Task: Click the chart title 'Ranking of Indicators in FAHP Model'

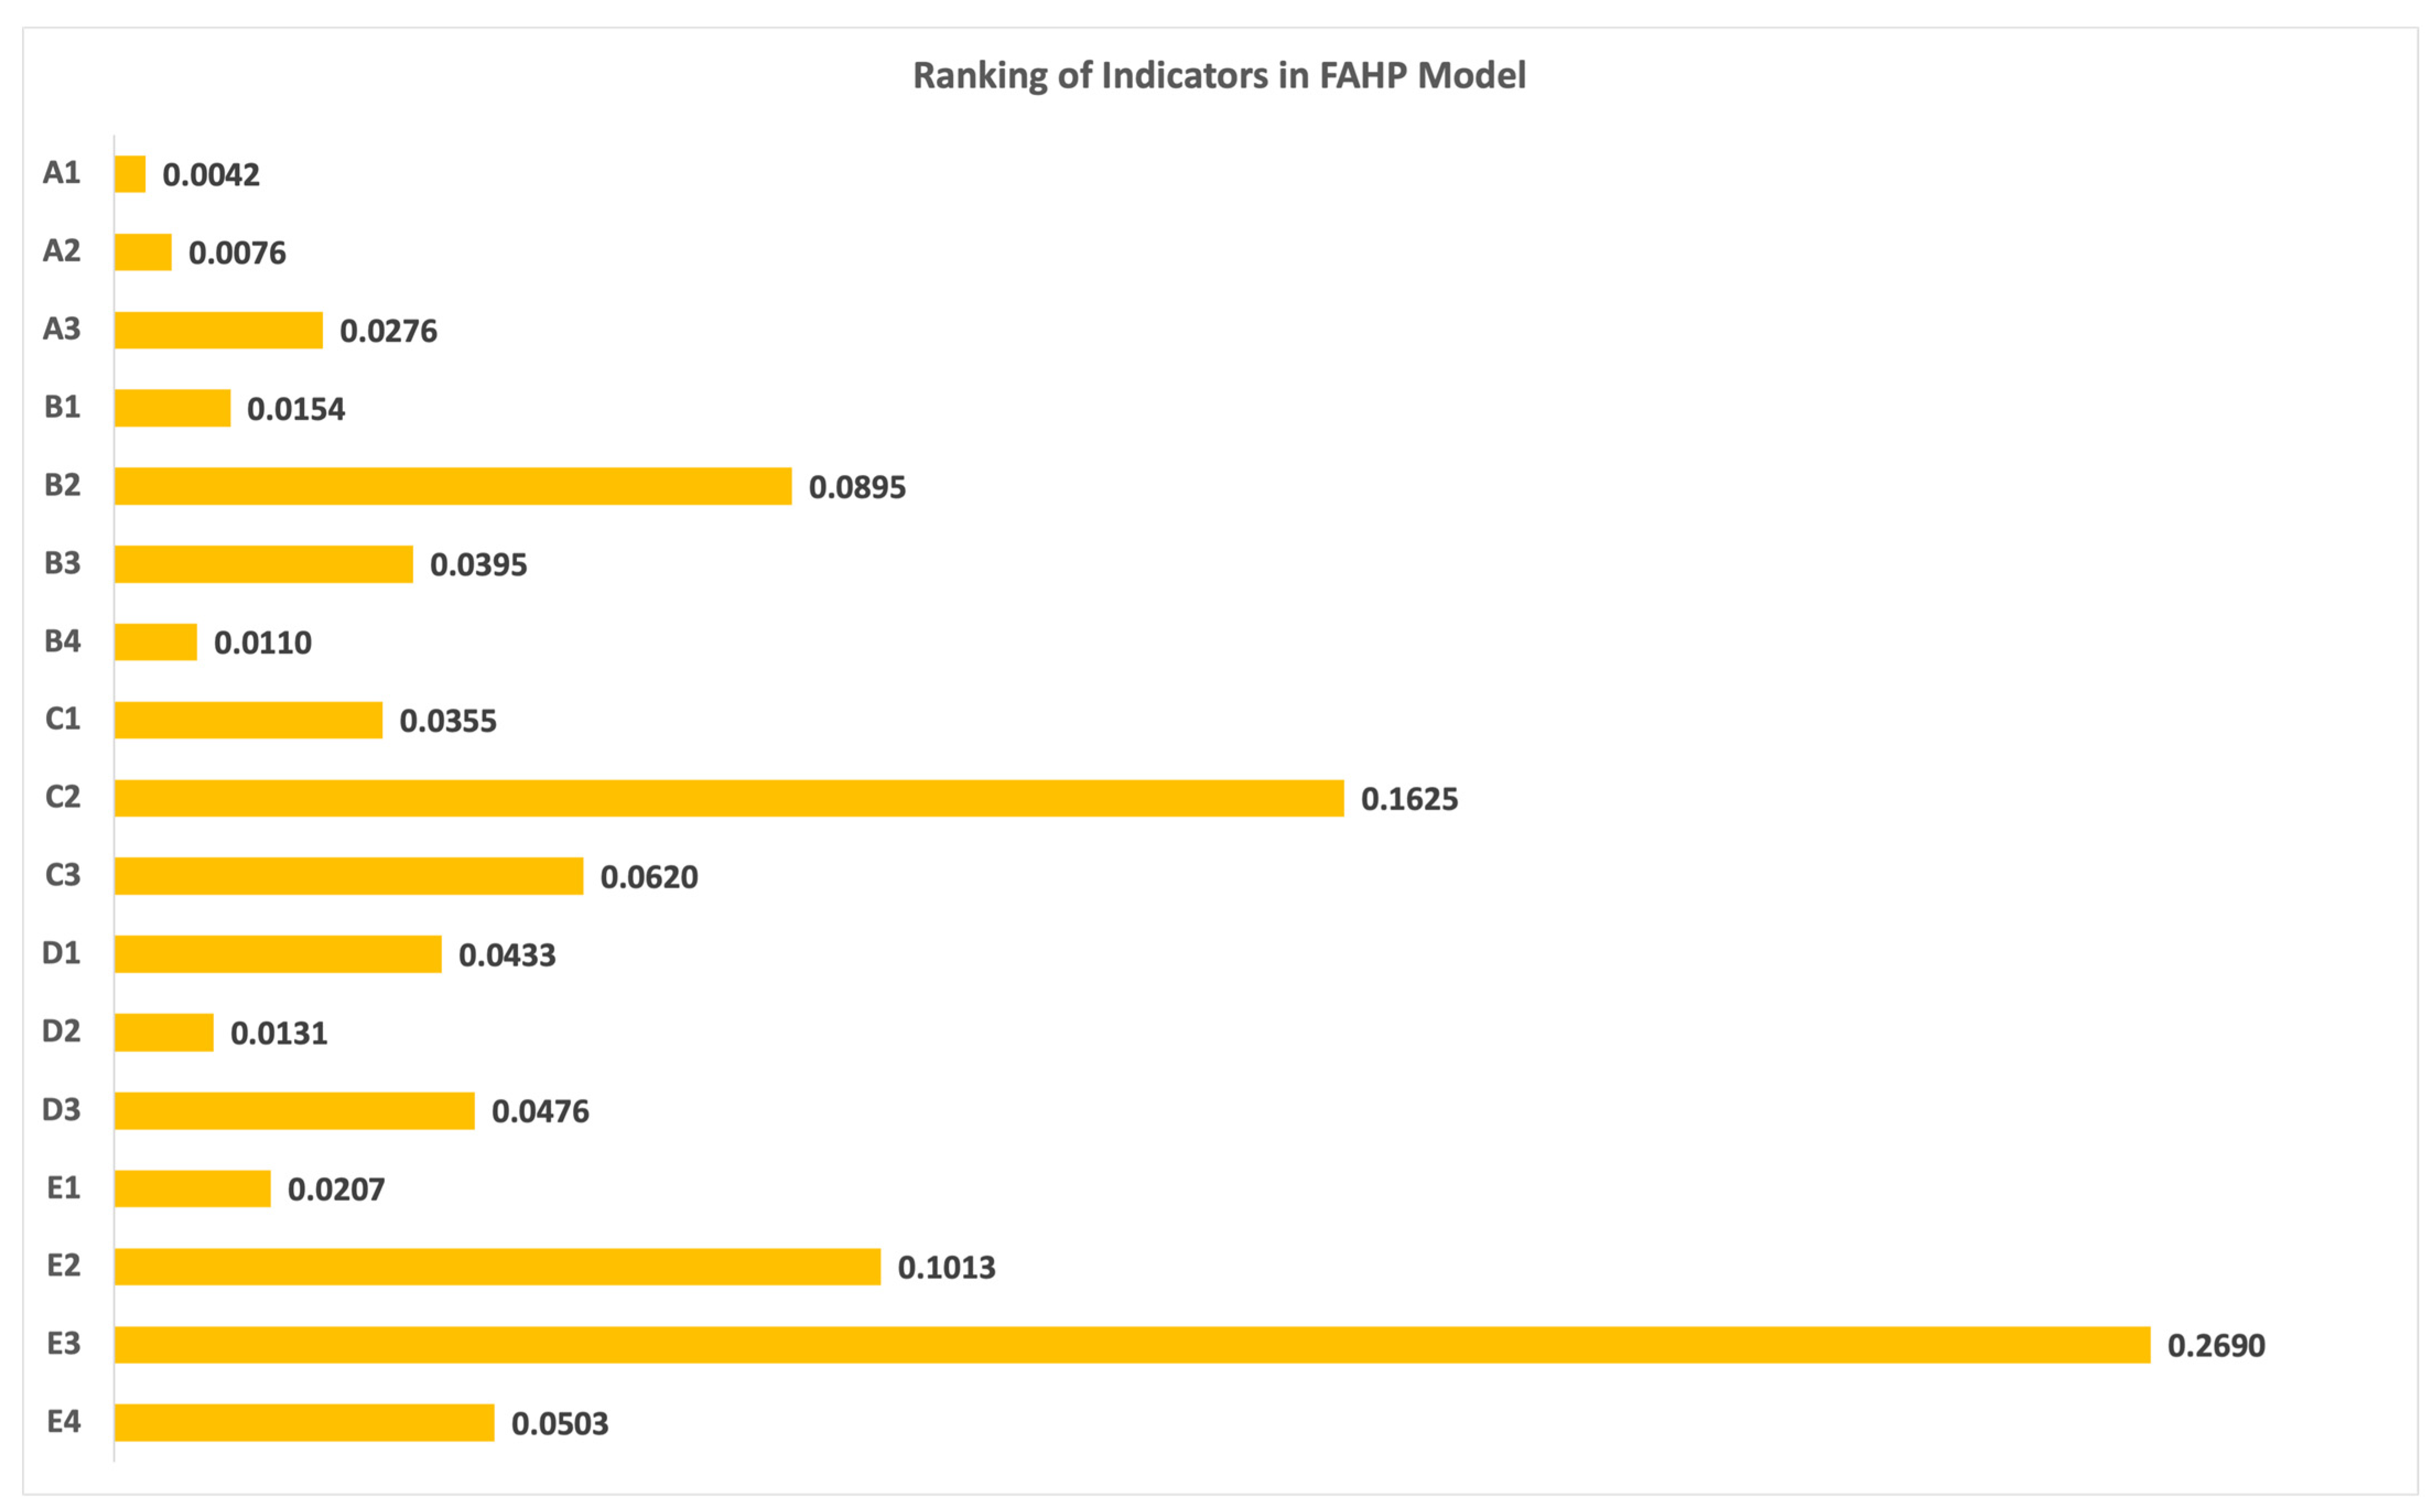Action: 1219,76
